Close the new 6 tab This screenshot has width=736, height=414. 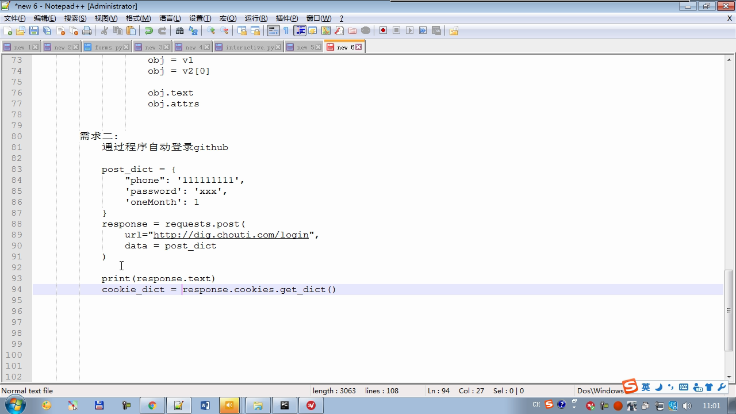359,47
